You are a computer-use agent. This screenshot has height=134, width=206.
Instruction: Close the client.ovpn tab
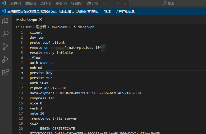[41, 19]
